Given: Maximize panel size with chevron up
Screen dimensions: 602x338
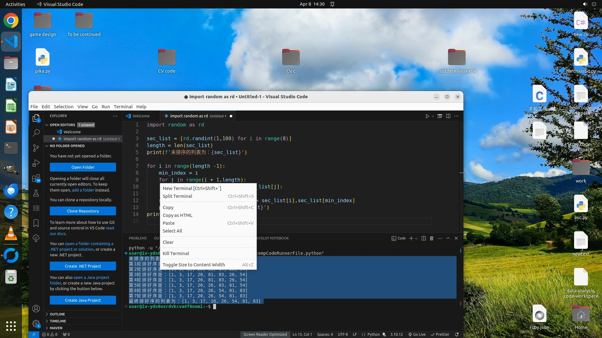Looking at the screenshot, I should tap(448, 238).
